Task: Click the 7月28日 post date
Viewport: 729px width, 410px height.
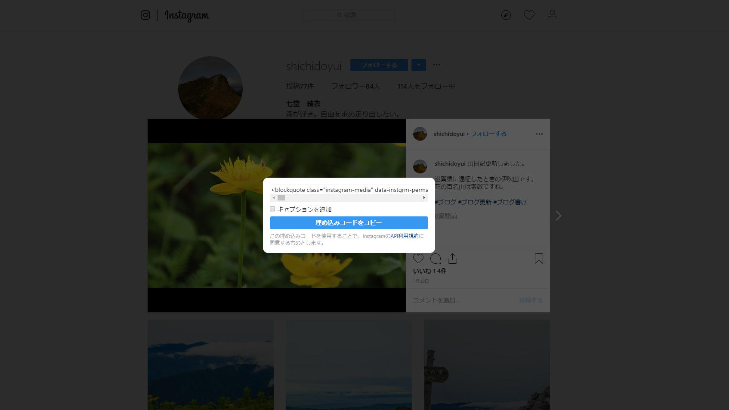Action: (x=421, y=281)
